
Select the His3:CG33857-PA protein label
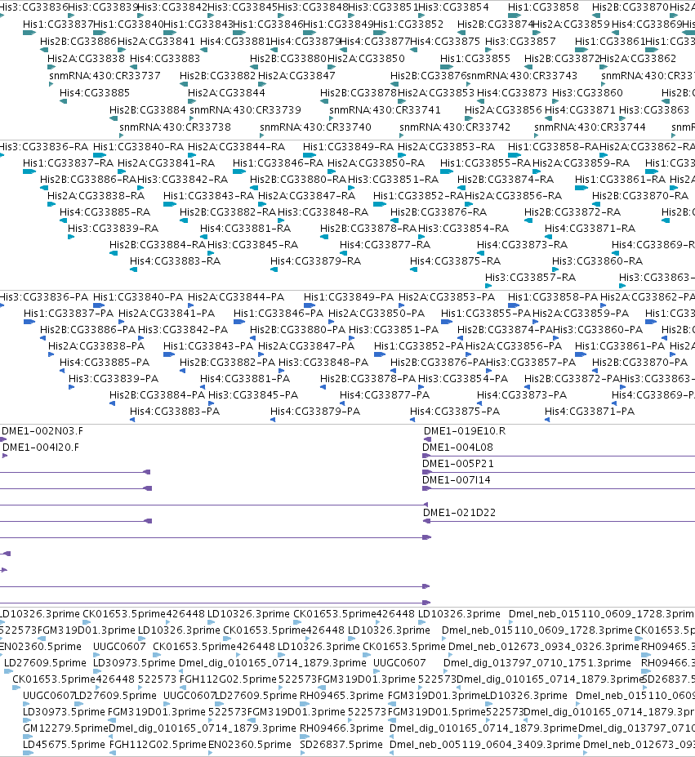(531, 363)
